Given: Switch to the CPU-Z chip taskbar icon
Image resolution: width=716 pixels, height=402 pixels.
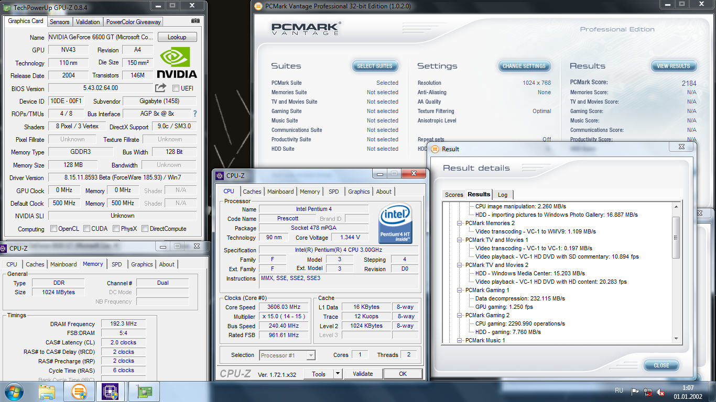Looking at the screenshot, I should point(111,392).
